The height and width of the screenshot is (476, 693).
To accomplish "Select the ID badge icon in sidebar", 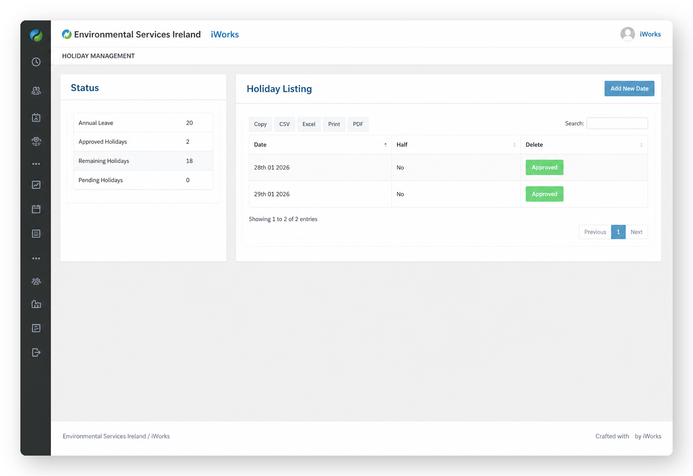I will [x=36, y=118].
